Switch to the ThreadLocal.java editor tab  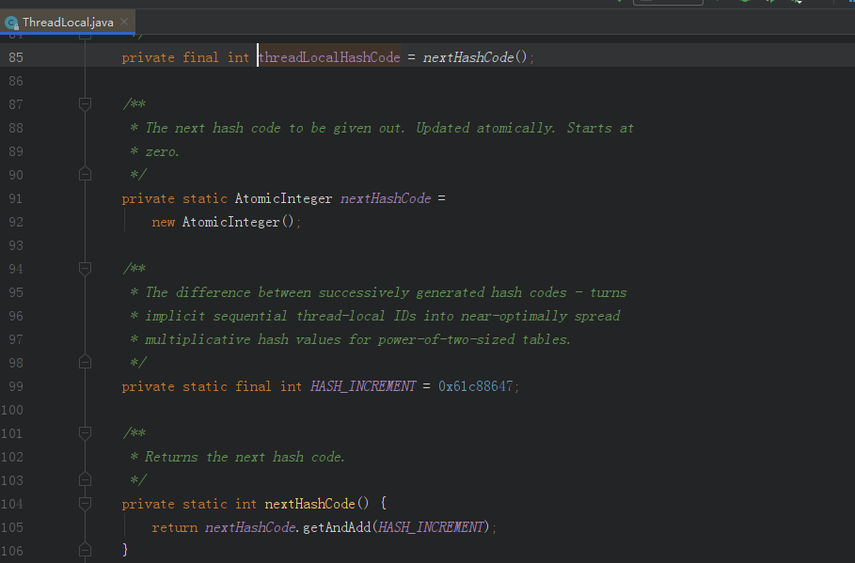pos(67,22)
